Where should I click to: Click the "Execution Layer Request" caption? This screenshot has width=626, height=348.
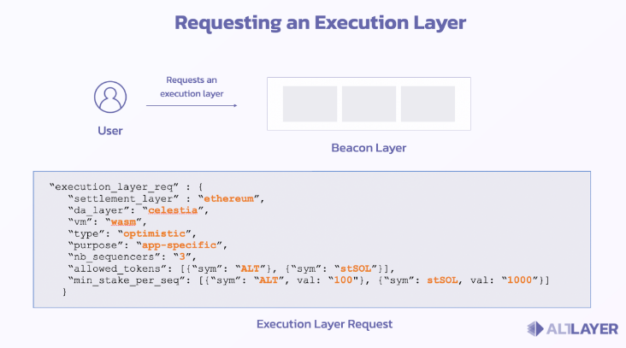[x=324, y=324]
